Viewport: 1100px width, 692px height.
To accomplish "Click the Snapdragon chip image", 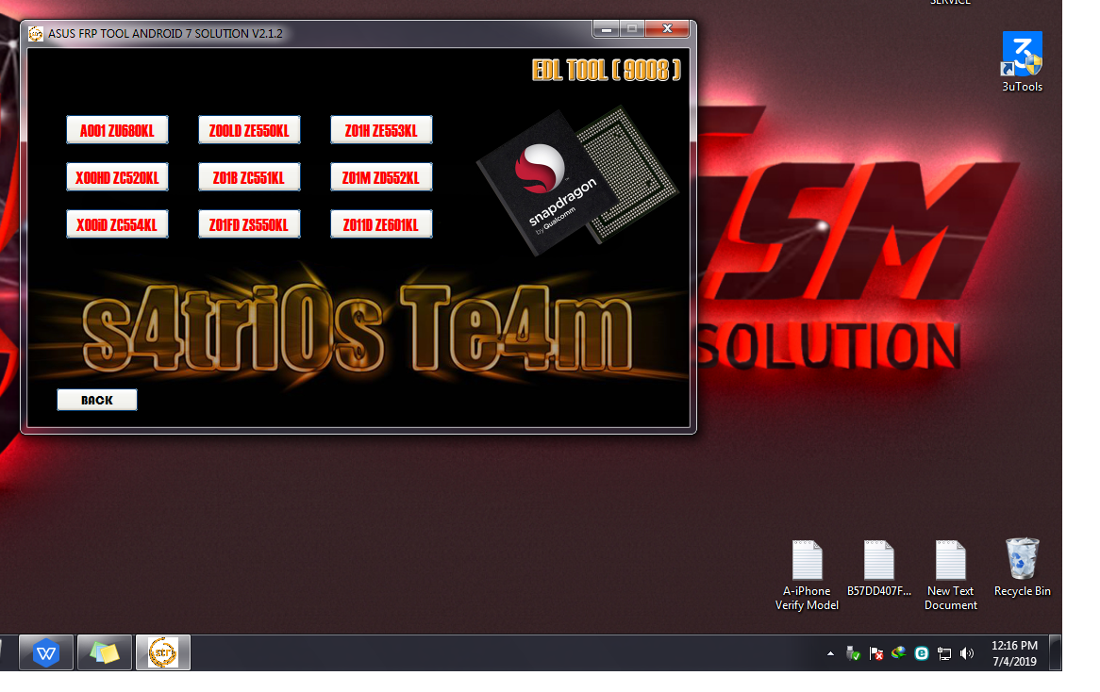I will 577,180.
